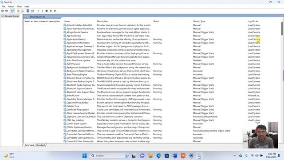Click the gear icon beside App Readiness
Screen dimensions: 284x160
(x=65, y=36)
